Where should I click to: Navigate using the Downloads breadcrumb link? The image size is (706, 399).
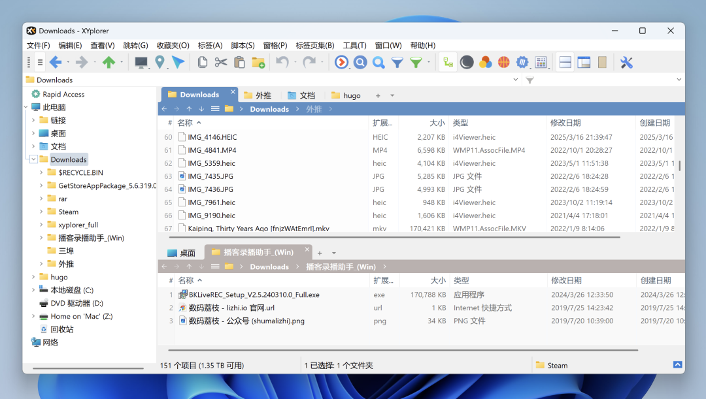(269, 108)
